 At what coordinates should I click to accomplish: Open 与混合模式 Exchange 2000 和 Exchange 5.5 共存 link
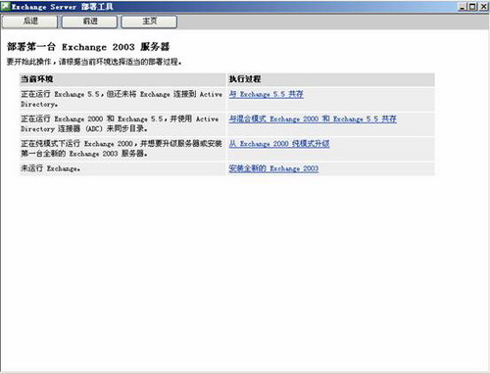[313, 119]
